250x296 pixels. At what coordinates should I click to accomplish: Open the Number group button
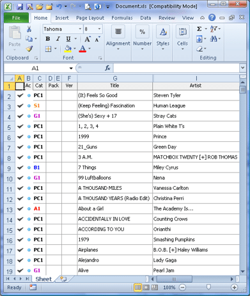pyautogui.click(x=142, y=38)
